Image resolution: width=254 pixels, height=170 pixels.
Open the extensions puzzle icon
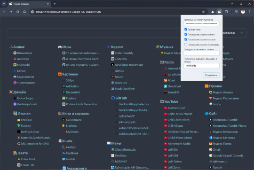pyautogui.click(x=226, y=12)
